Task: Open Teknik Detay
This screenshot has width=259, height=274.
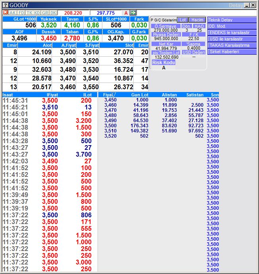Action: tap(232, 20)
